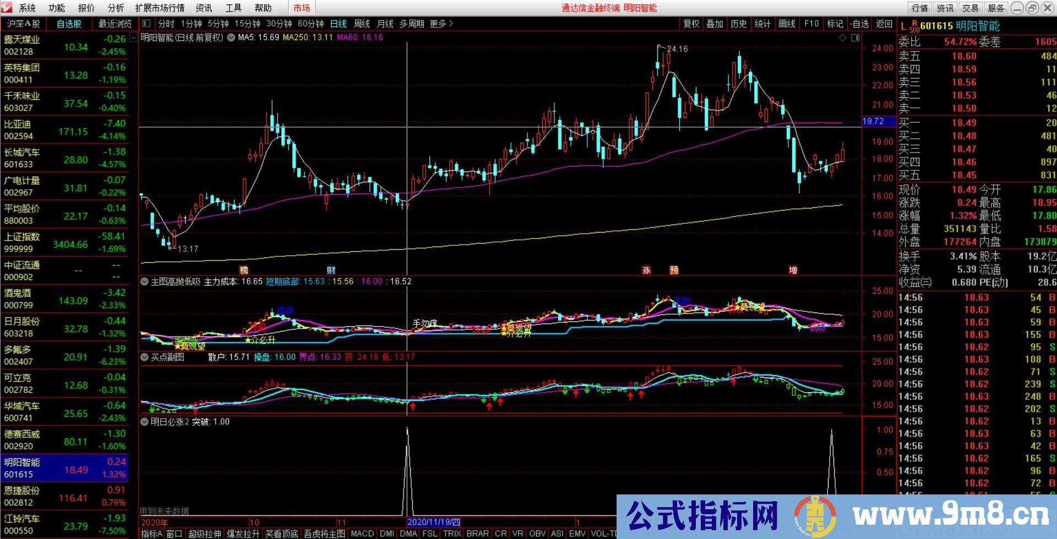Switch chart to 30分钟 period
The image size is (1057, 539).
pos(279,24)
